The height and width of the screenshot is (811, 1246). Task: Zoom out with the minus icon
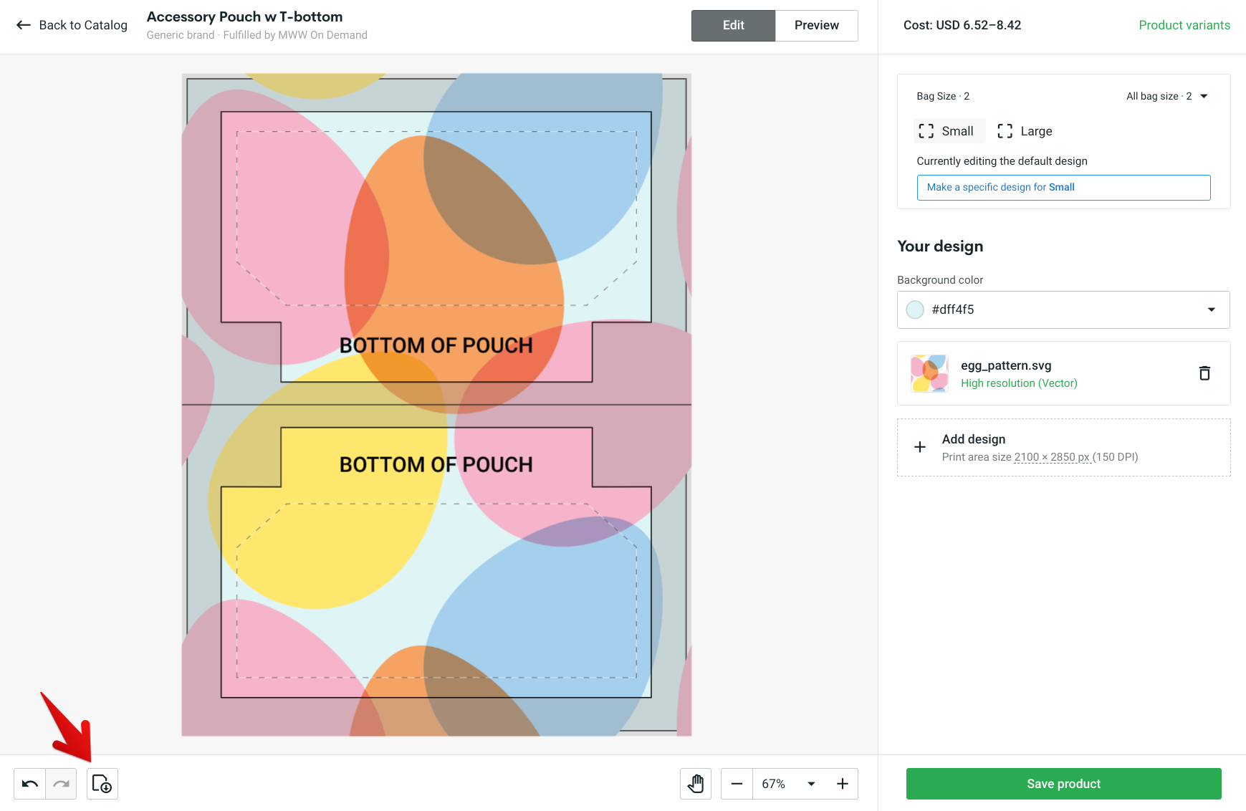(x=737, y=784)
